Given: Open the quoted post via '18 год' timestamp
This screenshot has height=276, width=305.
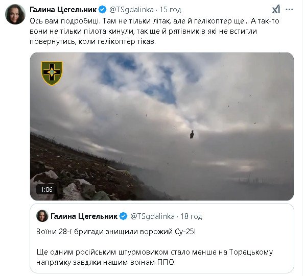Looking at the screenshot, I should pos(192,216).
